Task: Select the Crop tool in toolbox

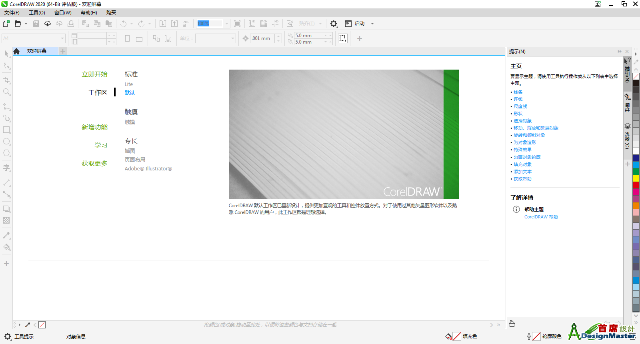Action: (x=6, y=80)
